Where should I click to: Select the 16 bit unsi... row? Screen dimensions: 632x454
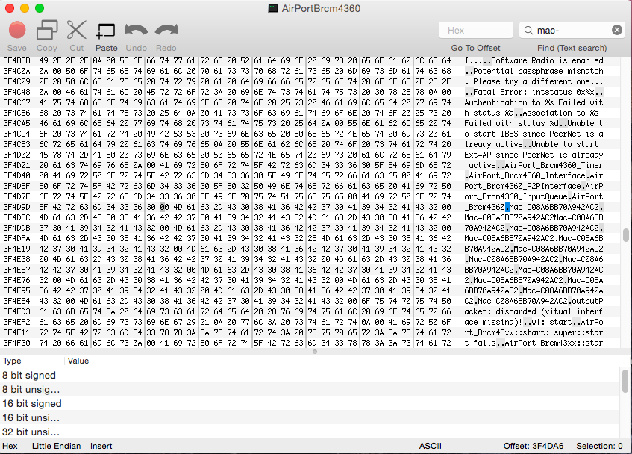click(310, 417)
